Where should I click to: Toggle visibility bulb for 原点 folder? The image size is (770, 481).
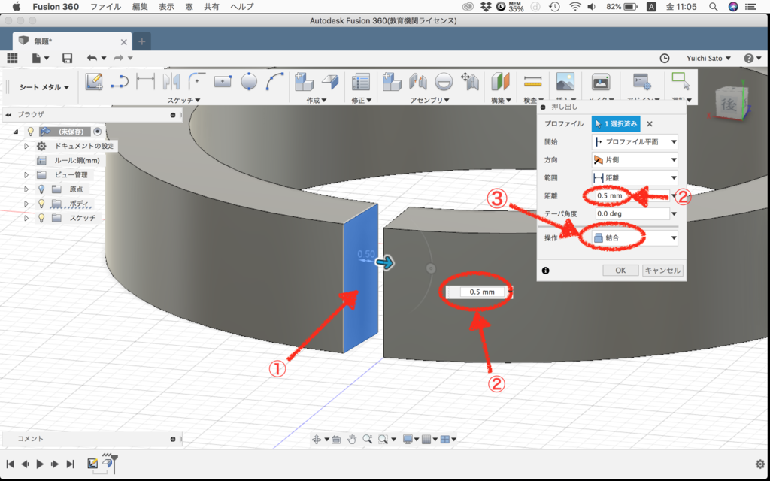click(x=42, y=189)
